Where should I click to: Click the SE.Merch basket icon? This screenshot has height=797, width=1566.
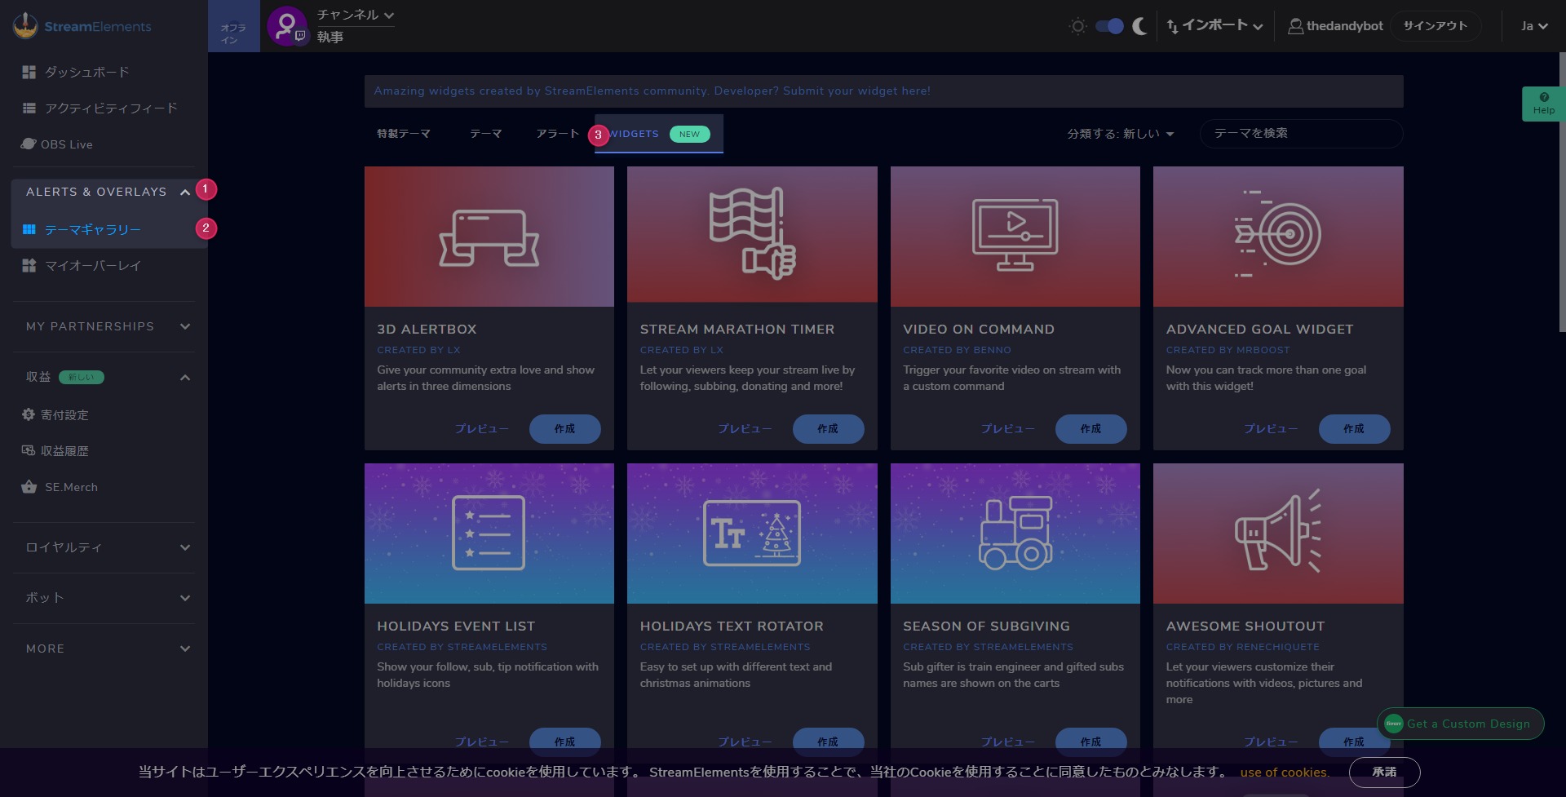(29, 486)
